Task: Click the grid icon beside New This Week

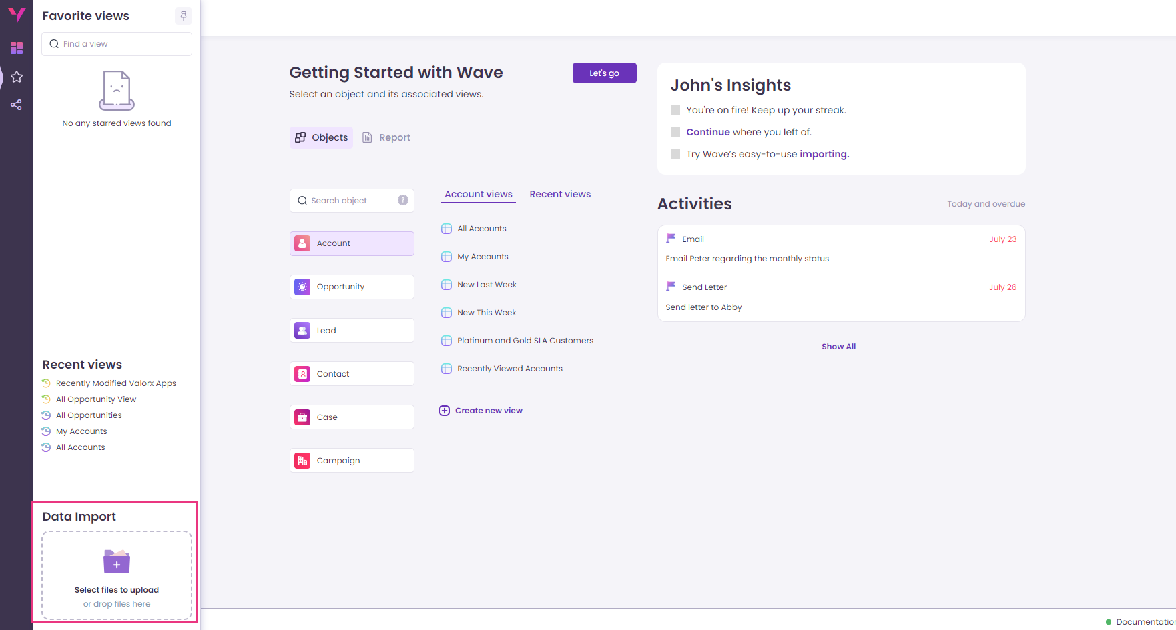Action: [x=447, y=313]
